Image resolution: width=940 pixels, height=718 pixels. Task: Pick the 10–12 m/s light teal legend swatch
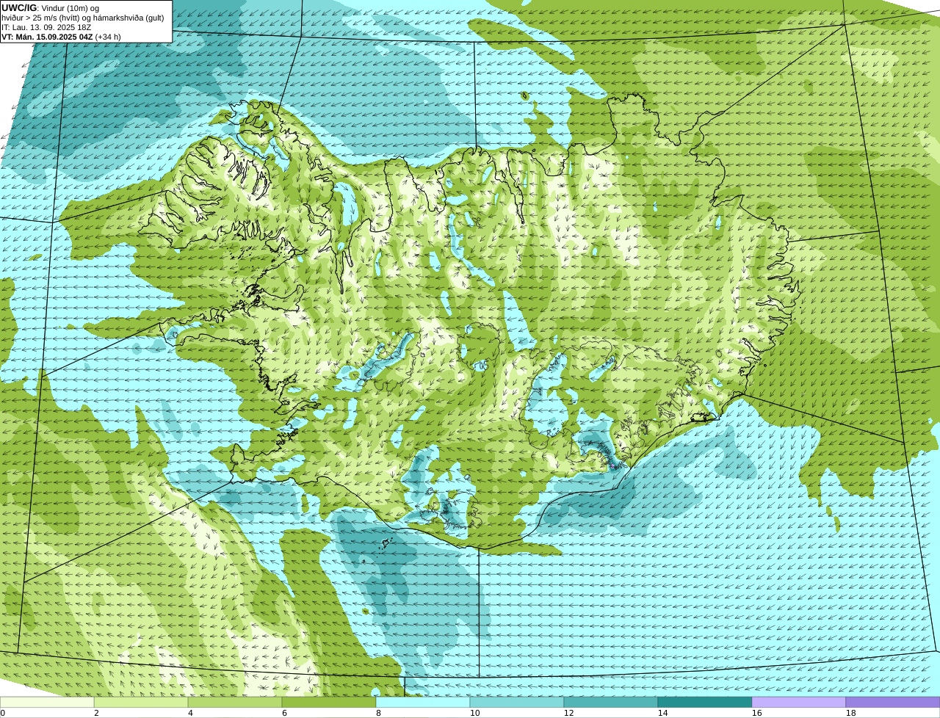click(517, 702)
